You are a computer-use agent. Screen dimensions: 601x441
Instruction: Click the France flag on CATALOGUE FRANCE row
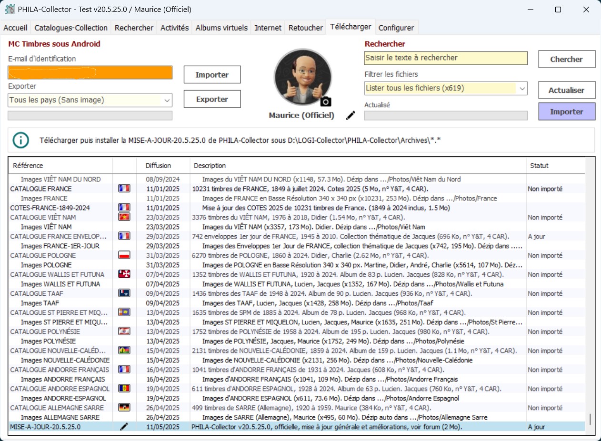click(124, 189)
